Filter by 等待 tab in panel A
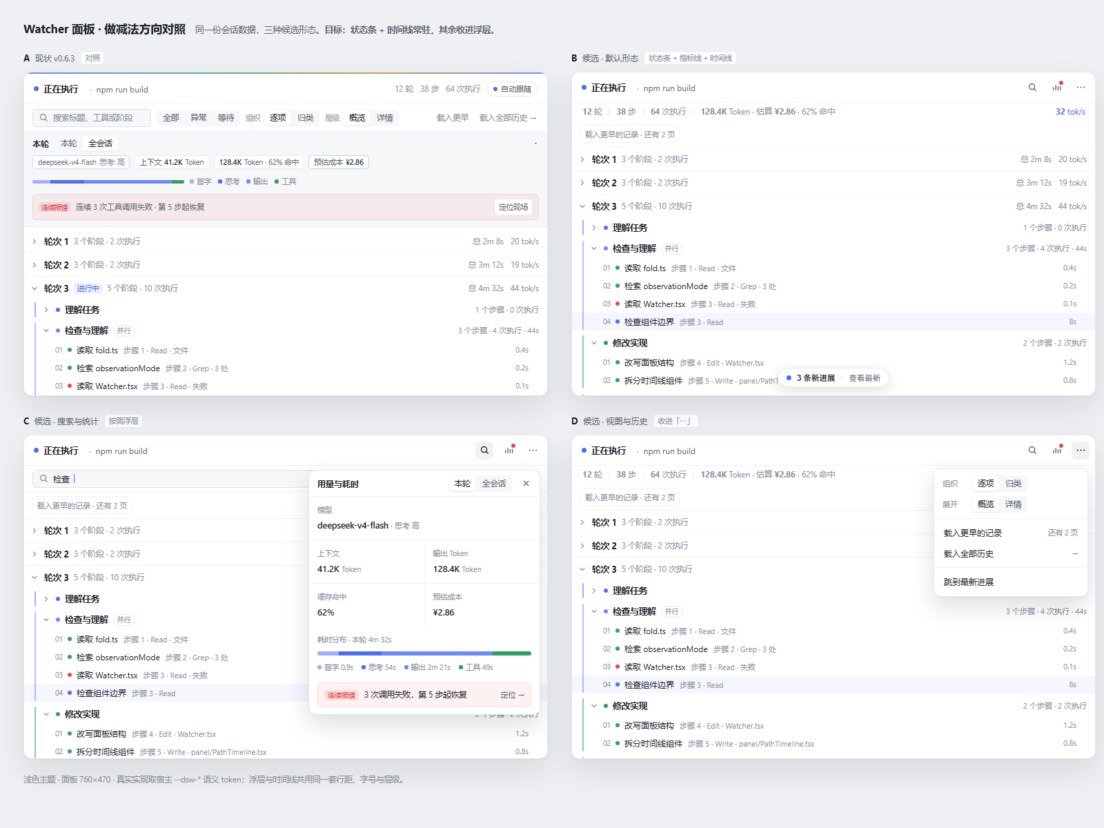The height and width of the screenshot is (828, 1104). [226, 118]
